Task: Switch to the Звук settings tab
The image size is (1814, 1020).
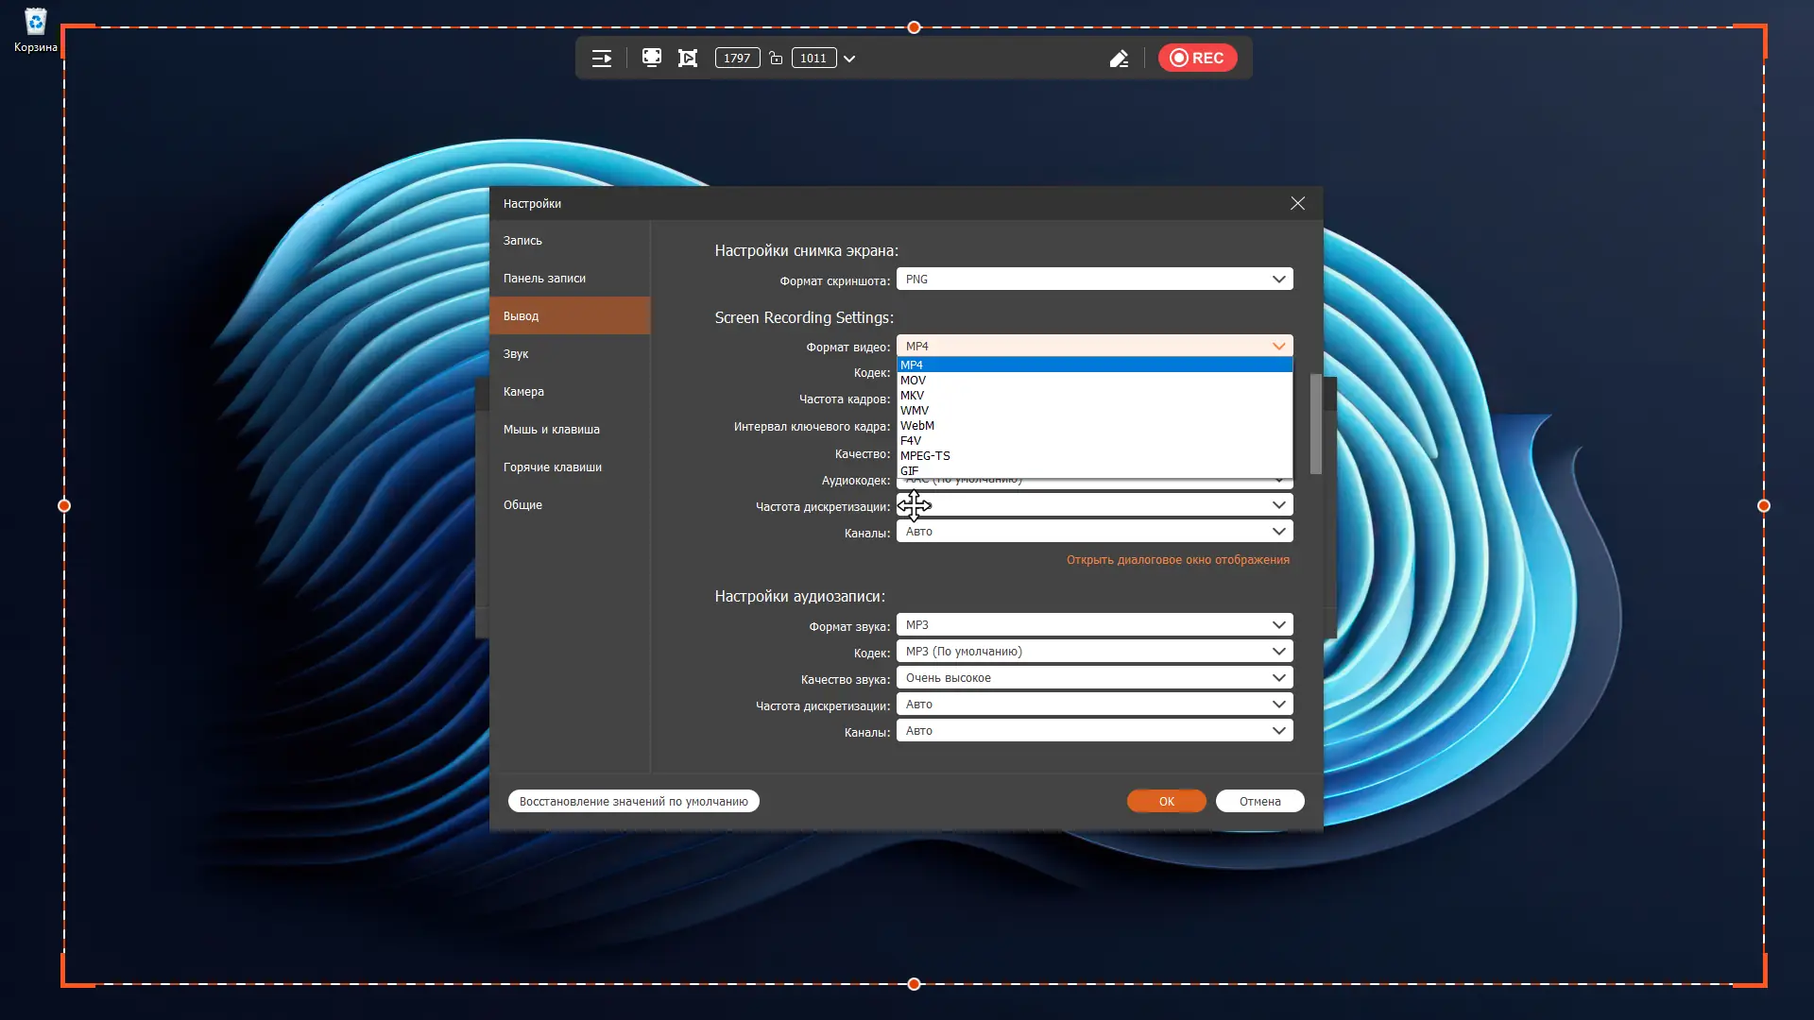Action: click(x=516, y=354)
